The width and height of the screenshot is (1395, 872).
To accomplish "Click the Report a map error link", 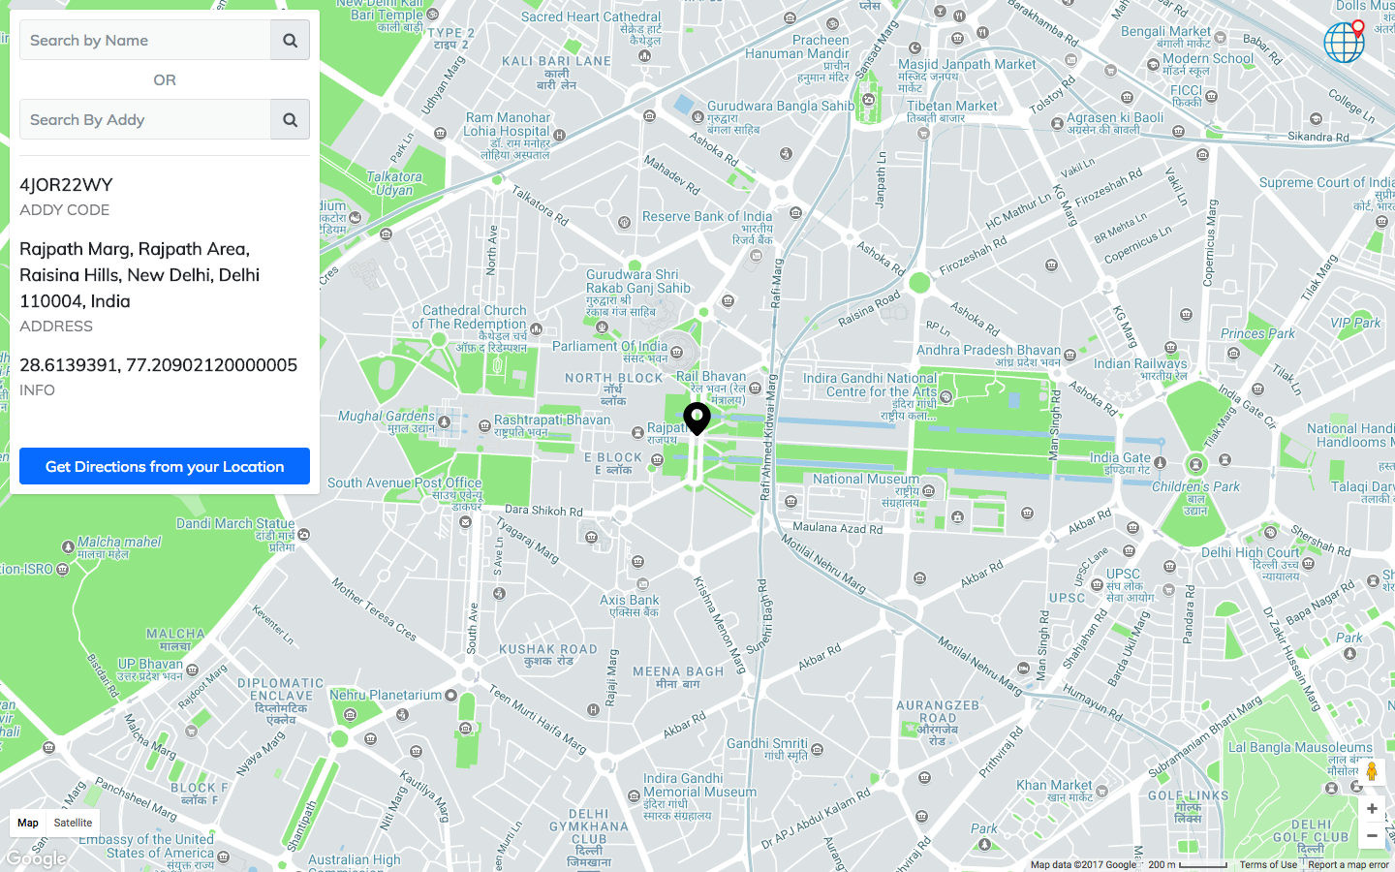I will tap(1348, 865).
